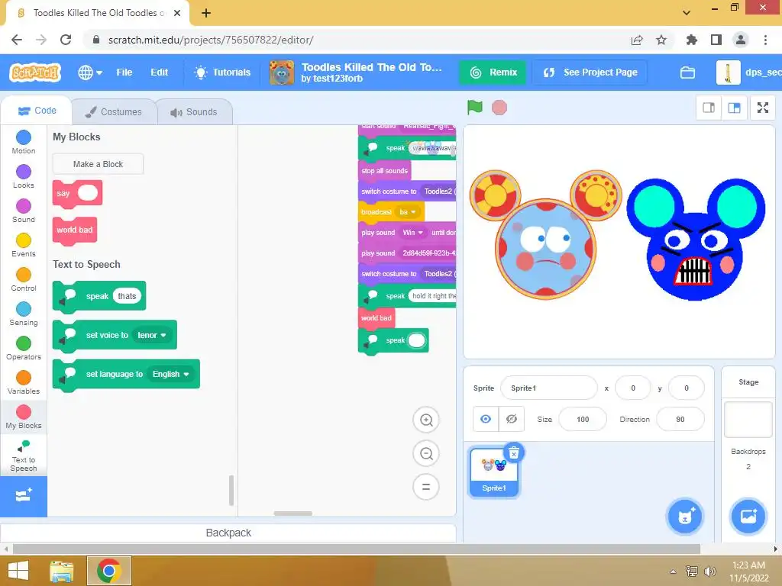Click the red stop sign button

point(499,108)
